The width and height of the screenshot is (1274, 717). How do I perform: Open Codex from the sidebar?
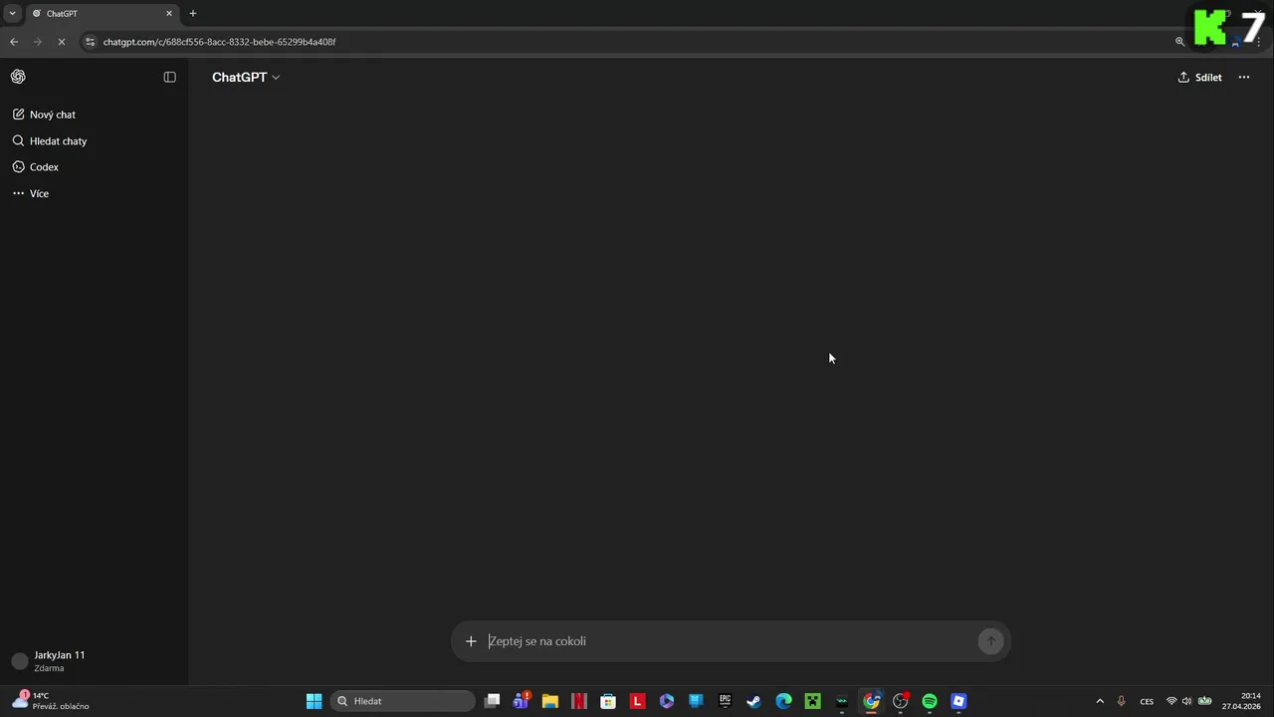[94, 167]
